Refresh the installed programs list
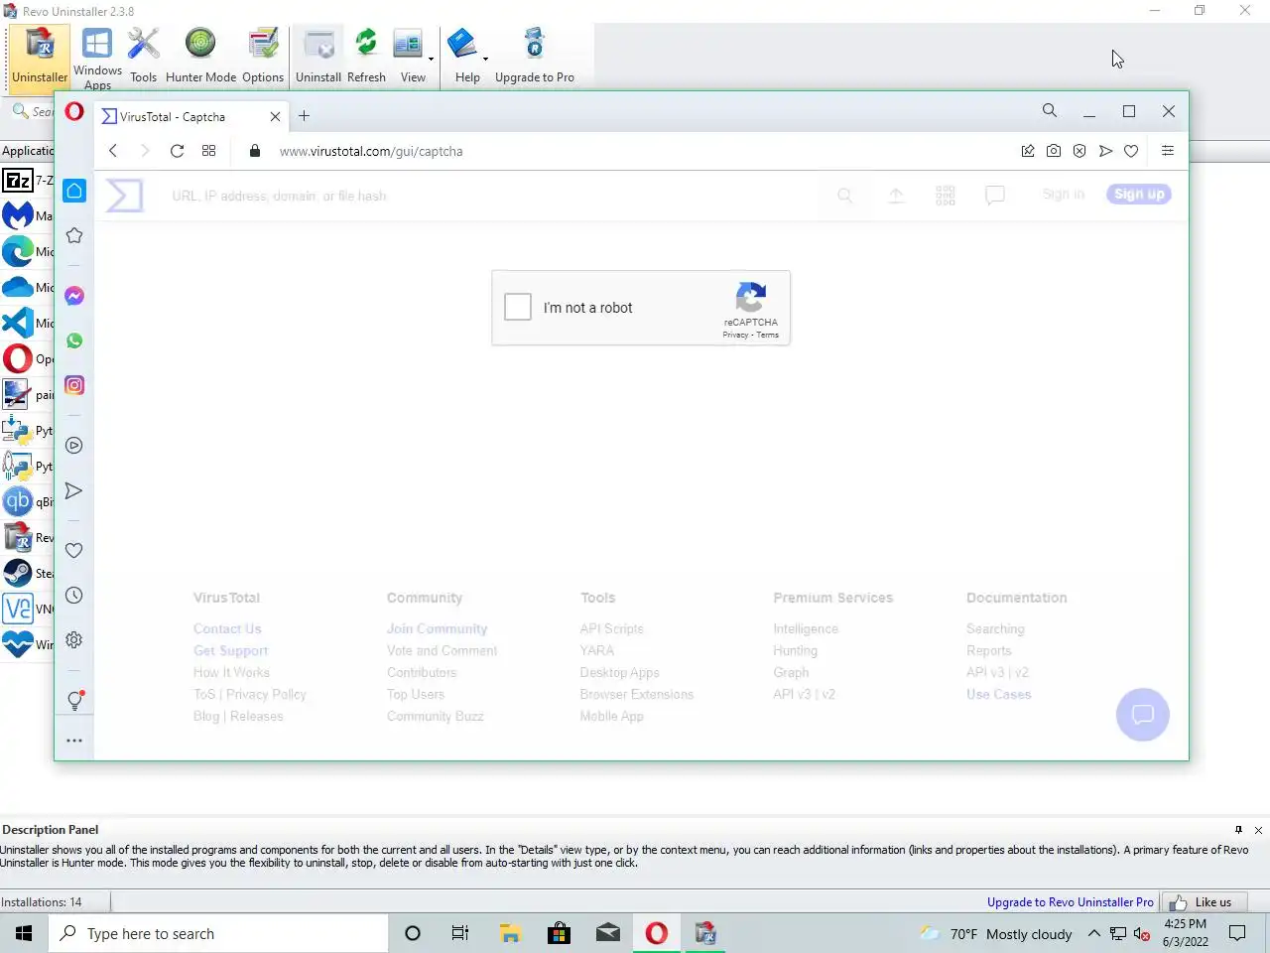 pos(366,57)
